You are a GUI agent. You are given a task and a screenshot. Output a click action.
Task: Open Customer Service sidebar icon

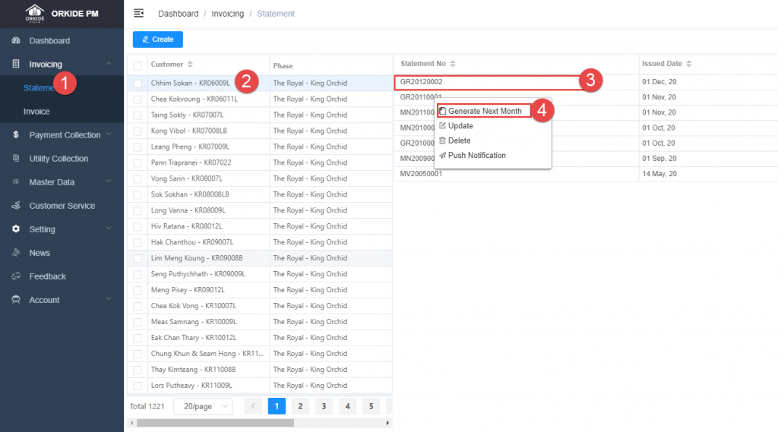pos(16,206)
